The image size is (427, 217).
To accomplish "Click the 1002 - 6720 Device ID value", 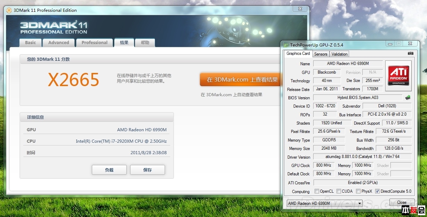I will pyautogui.click(x=325, y=106).
